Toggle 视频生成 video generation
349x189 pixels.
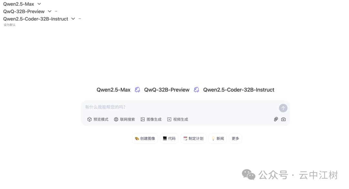pos(178,119)
